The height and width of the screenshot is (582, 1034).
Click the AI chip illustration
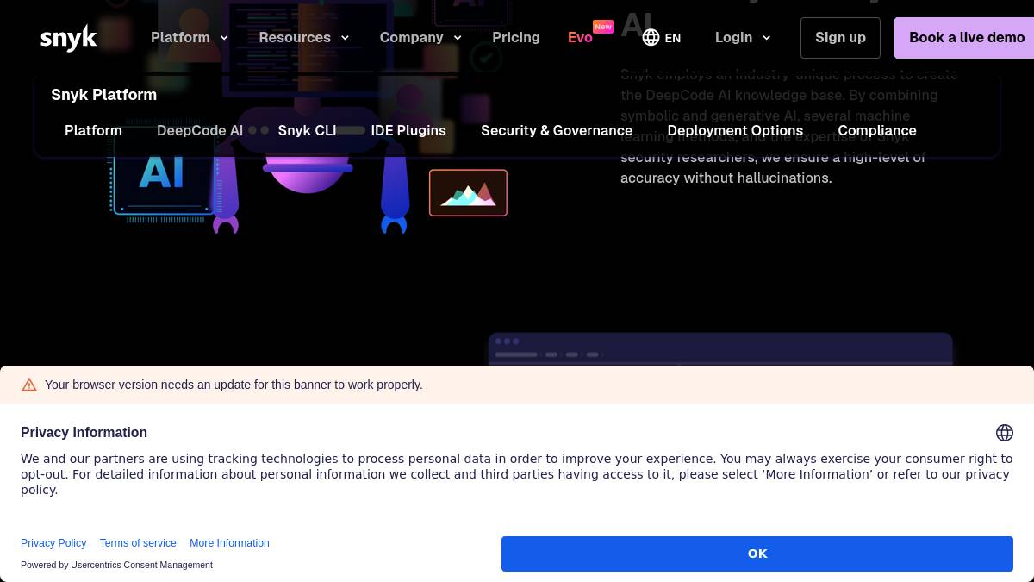click(161, 172)
